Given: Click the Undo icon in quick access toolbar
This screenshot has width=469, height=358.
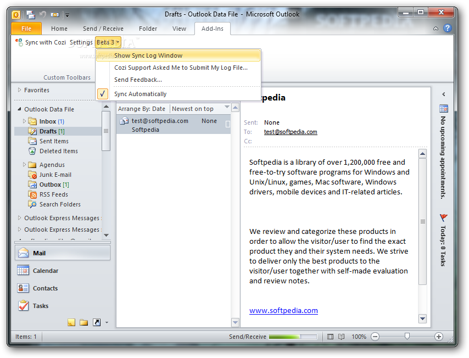Looking at the screenshot, I should [43, 14].
